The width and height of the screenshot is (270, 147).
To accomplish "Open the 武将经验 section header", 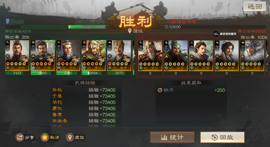I will point(85,83).
